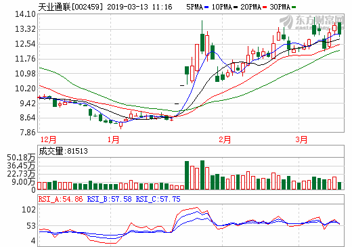Click the 20PMA legend label
Screen dimensions: 352x247
click(250, 7)
